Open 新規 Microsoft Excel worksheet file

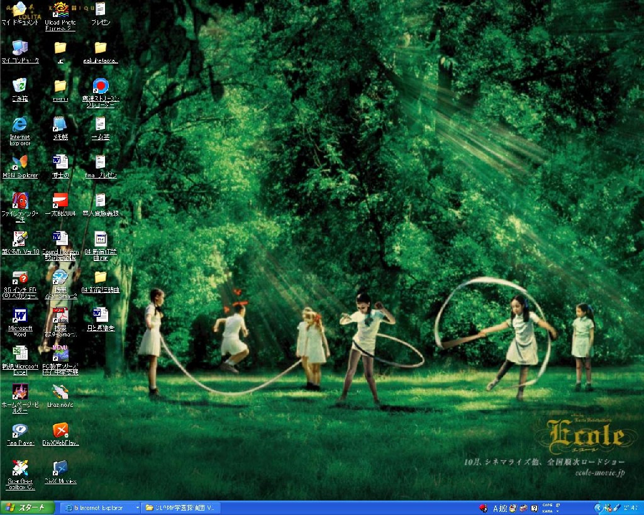pyautogui.click(x=19, y=360)
